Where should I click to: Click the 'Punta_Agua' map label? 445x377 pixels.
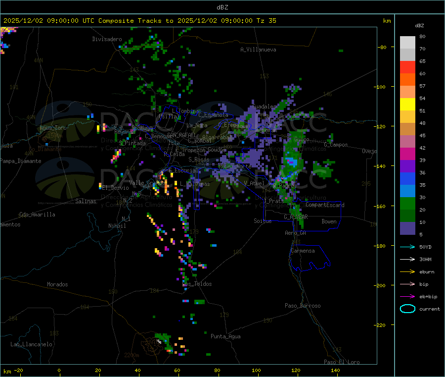click(x=225, y=336)
